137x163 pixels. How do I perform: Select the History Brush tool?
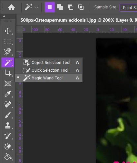point(7,136)
